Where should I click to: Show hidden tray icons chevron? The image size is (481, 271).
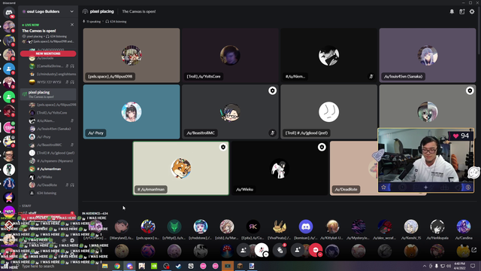[425, 266]
